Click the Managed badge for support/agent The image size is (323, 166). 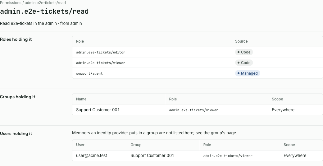pos(248,73)
